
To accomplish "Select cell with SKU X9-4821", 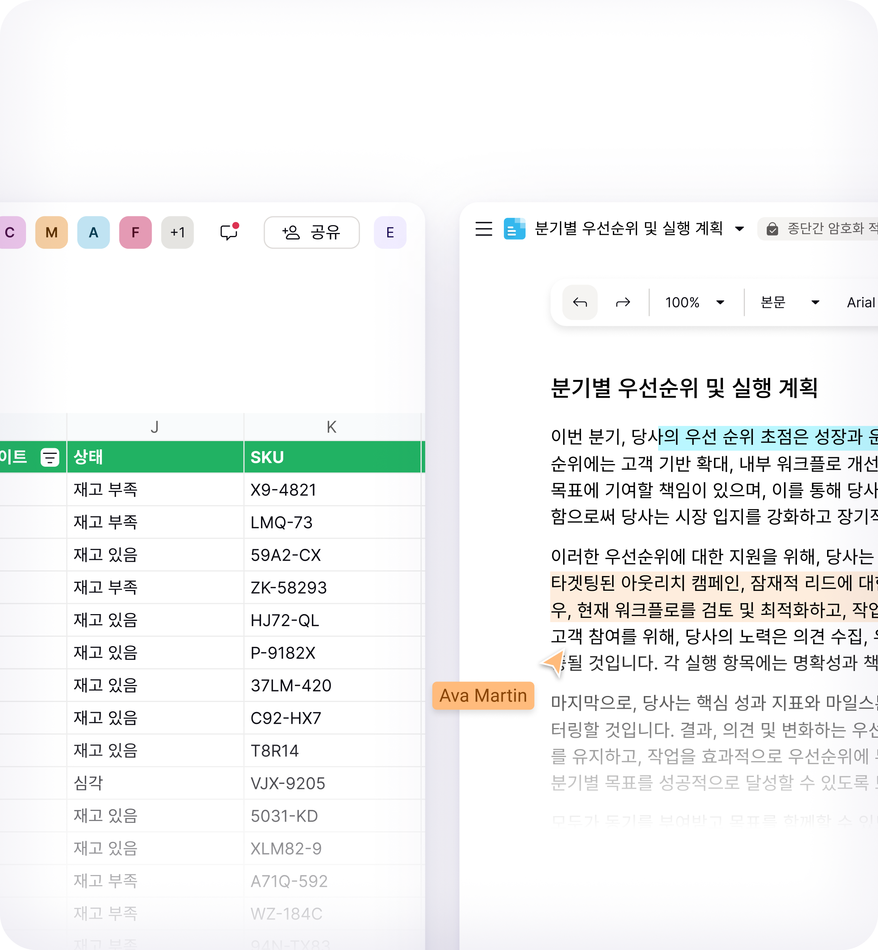I will 332,490.
